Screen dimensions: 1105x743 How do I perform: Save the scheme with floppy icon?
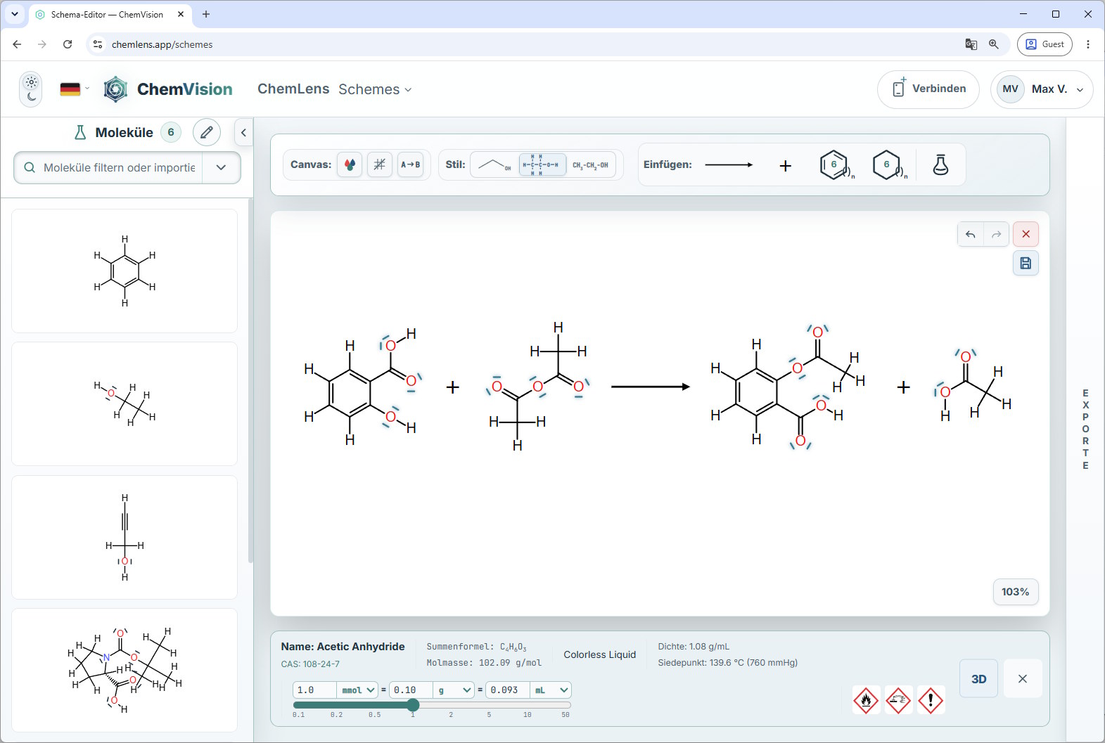pyautogui.click(x=1026, y=263)
